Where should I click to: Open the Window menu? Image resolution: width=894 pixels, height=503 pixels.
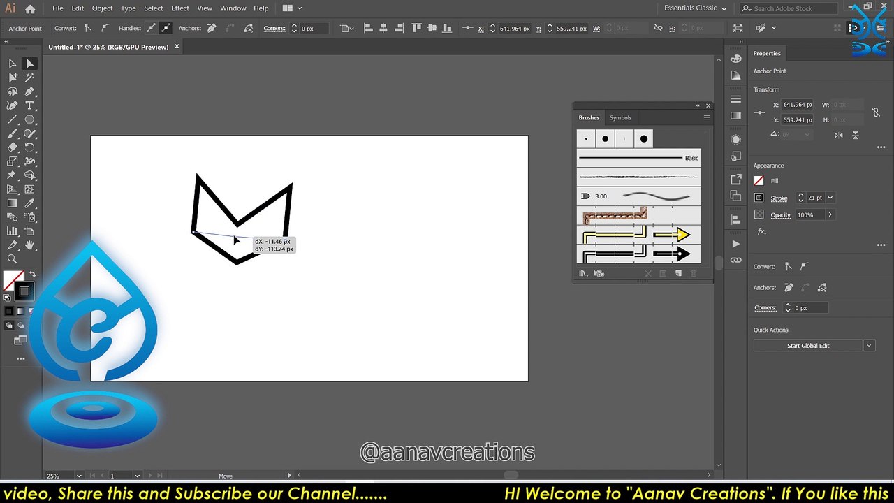click(233, 8)
